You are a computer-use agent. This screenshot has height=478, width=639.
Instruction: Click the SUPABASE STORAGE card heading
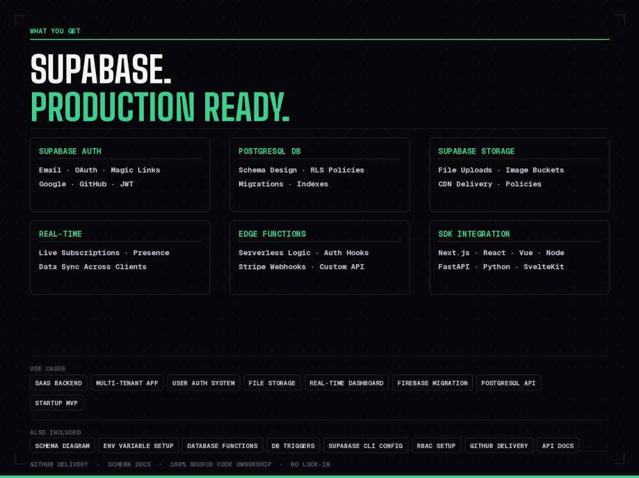pyautogui.click(x=477, y=151)
